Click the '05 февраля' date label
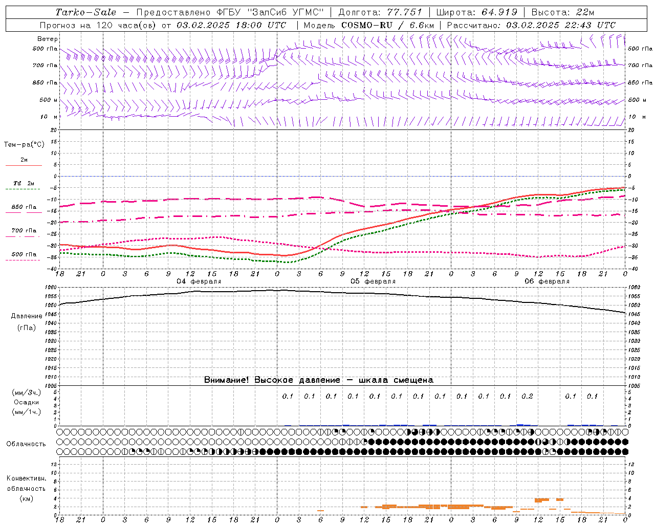Screen dimensions: 655x524 (x=373, y=281)
